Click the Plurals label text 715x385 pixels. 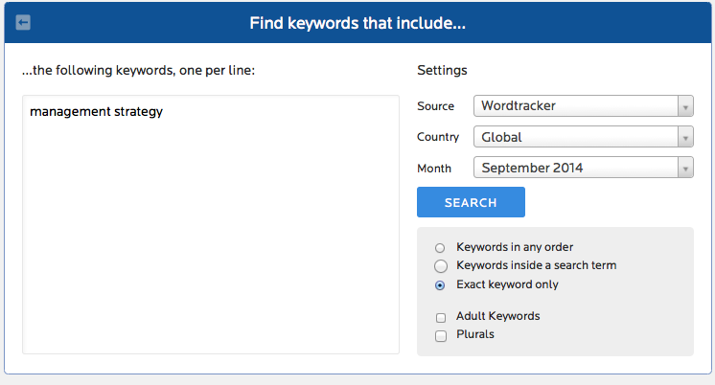coord(475,334)
